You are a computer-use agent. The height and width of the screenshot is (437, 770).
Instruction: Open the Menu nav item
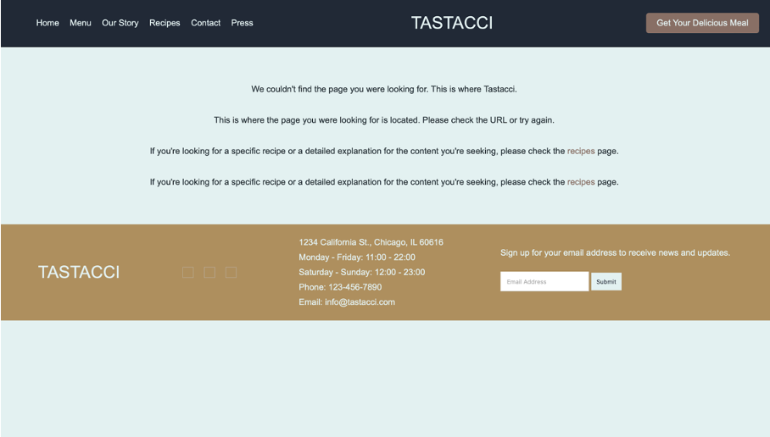click(81, 23)
